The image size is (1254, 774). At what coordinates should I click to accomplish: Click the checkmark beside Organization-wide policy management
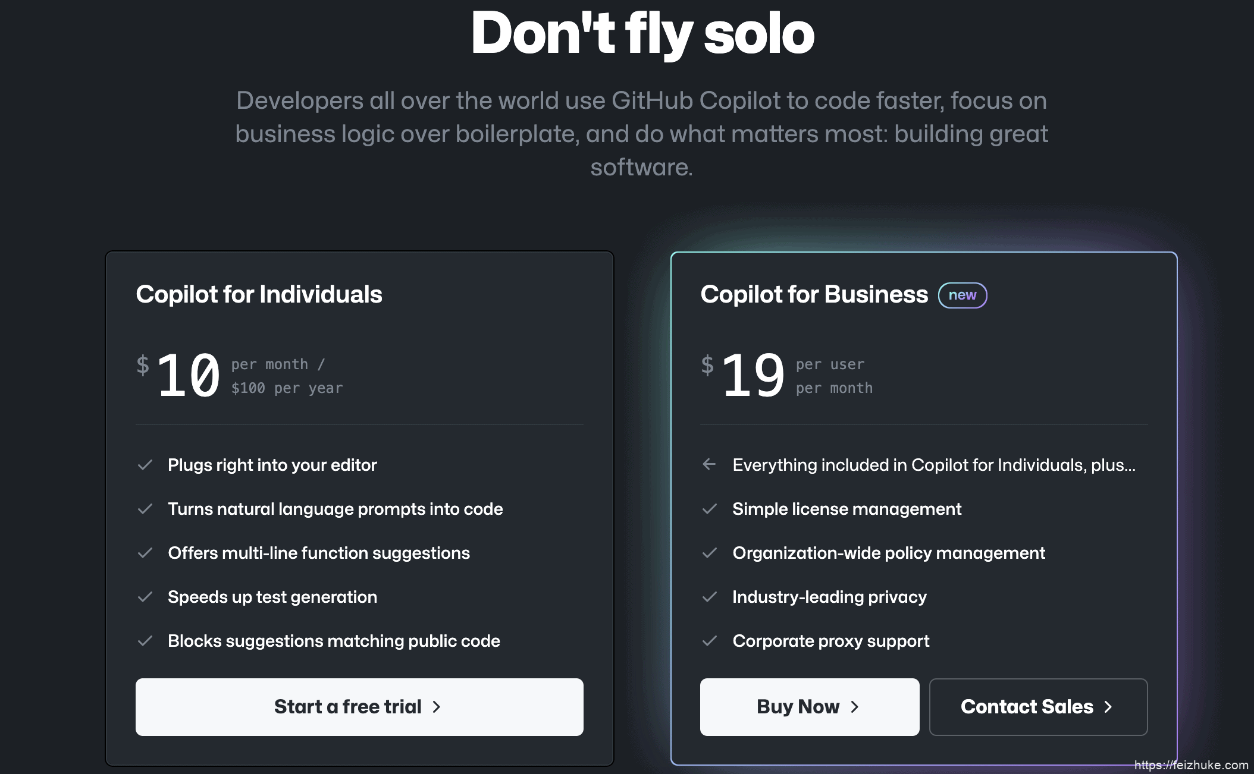tap(710, 553)
